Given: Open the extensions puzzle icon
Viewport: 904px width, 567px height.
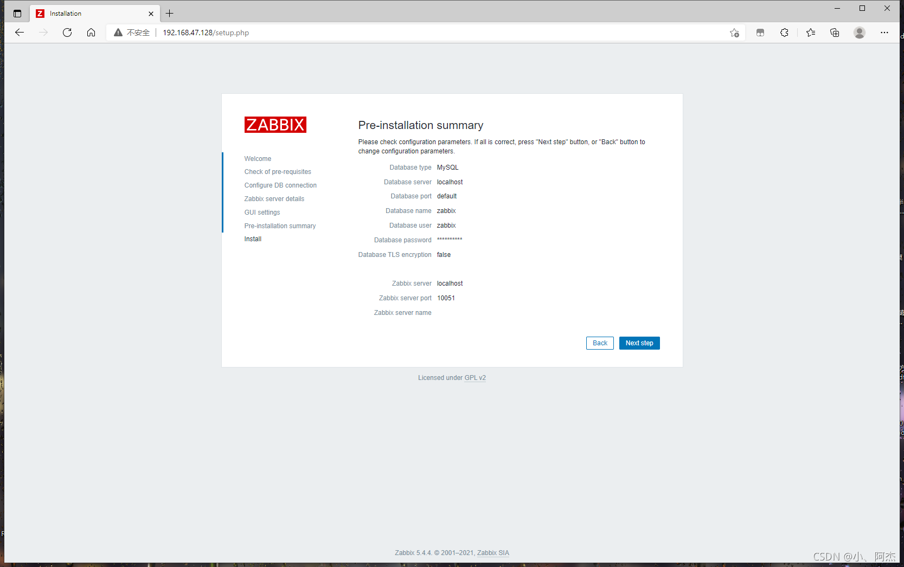Looking at the screenshot, I should 784,33.
